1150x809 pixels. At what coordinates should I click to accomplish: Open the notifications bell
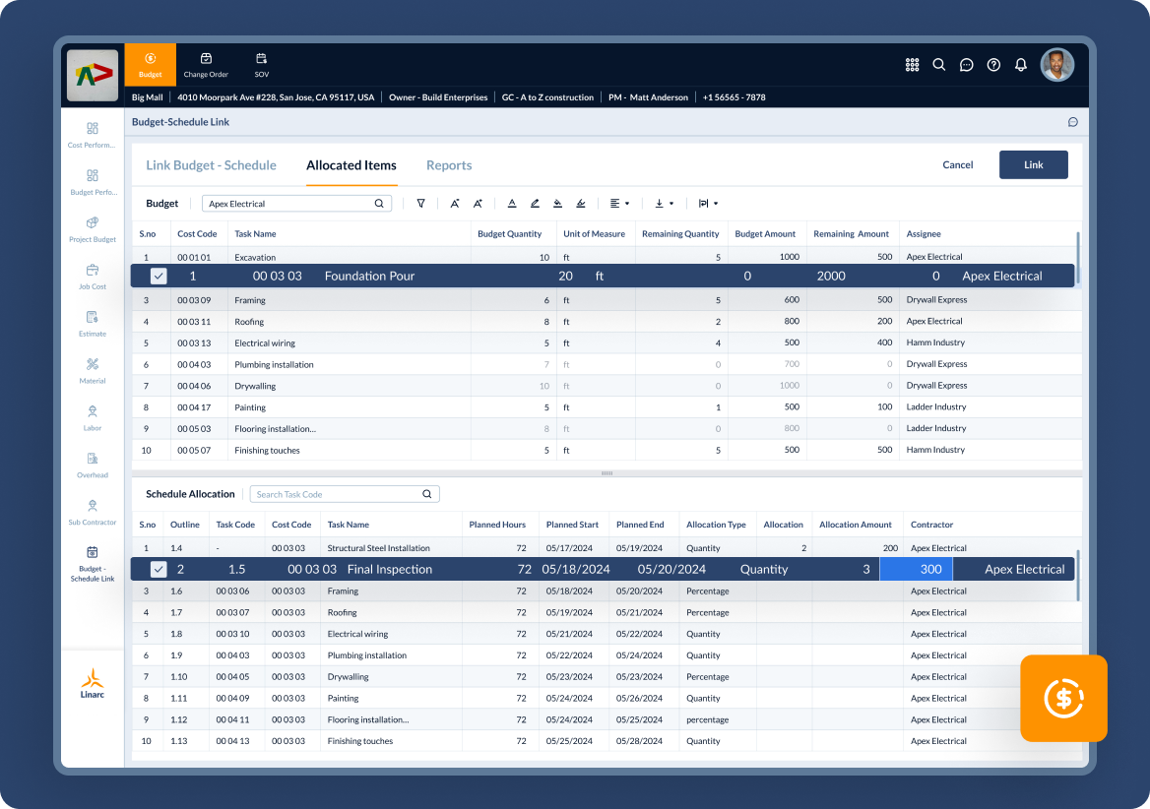pyautogui.click(x=1020, y=65)
